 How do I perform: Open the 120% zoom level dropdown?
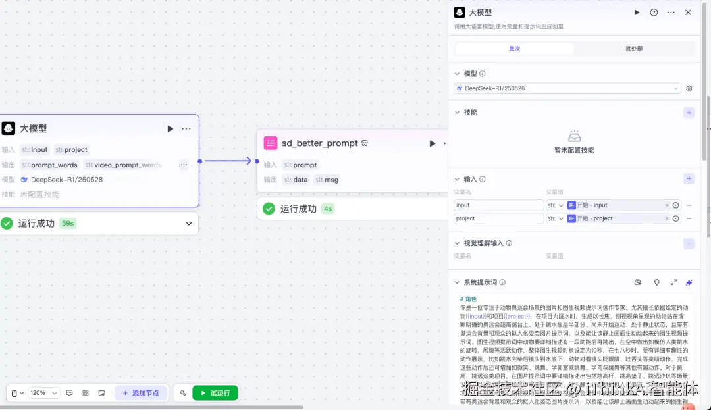[43, 394]
